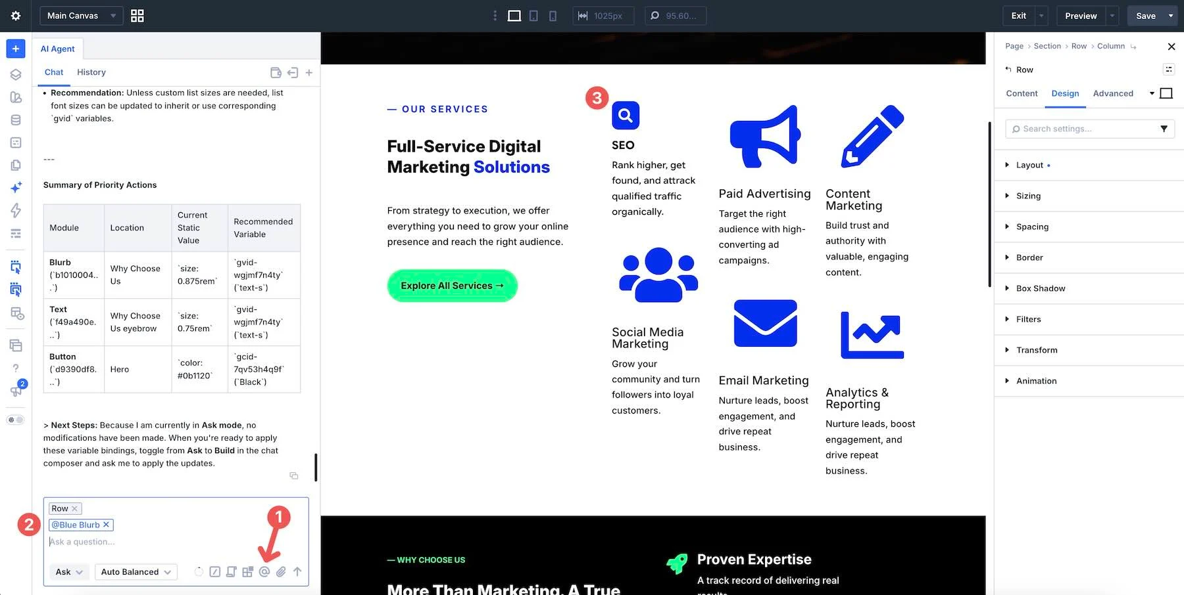
Task: Open the canvas grid view icon
Action: (x=137, y=16)
